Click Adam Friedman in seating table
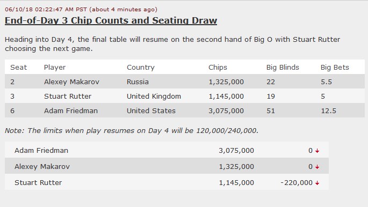 [x=70, y=110]
